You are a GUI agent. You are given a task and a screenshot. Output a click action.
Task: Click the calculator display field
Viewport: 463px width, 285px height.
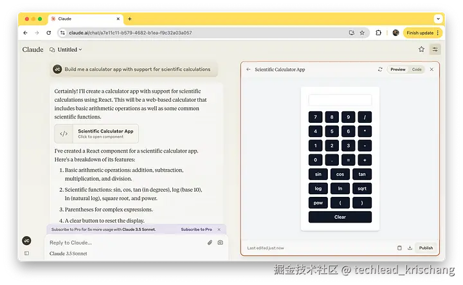click(x=340, y=100)
